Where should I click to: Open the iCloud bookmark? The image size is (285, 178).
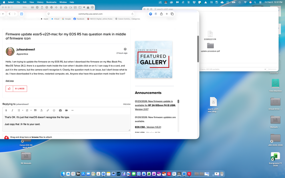[55, 19]
